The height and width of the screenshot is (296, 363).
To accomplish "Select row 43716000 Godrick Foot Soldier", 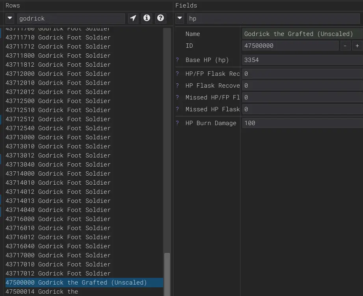I will (84, 219).
